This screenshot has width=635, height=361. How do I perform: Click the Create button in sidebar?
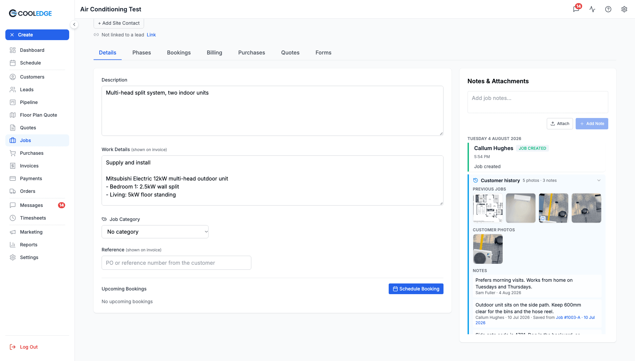click(x=37, y=35)
